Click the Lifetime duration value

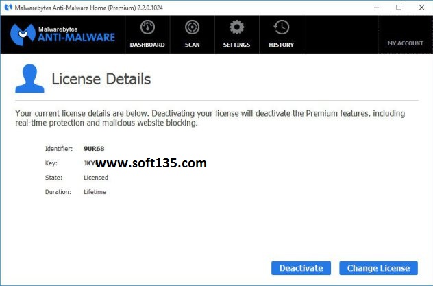95,192
